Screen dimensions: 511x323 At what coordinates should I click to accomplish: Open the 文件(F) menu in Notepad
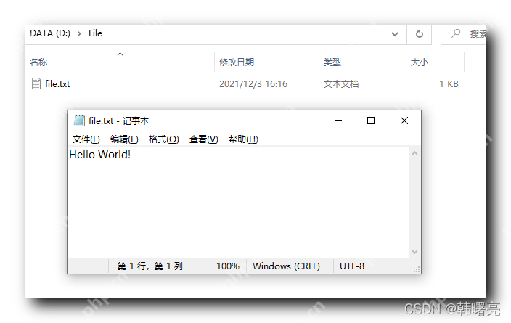(x=86, y=139)
